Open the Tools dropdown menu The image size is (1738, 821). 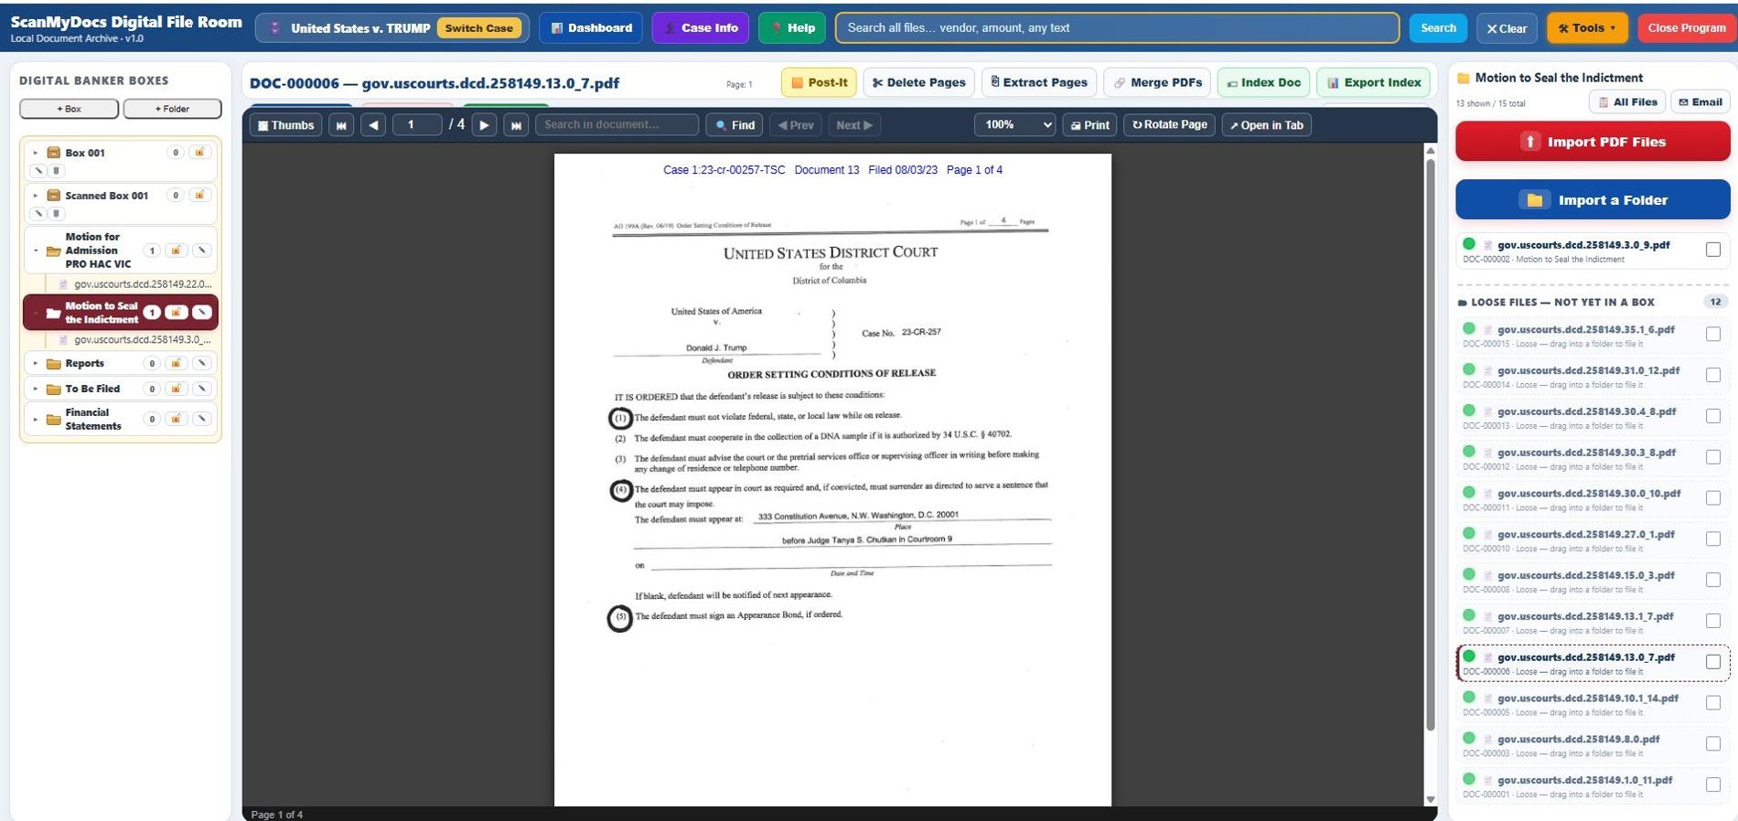click(x=1587, y=28)
